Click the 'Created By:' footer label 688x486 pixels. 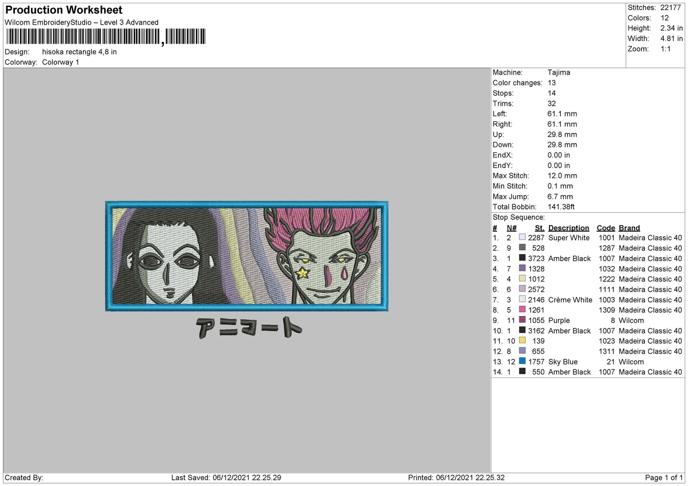click(x=24, y=477)
